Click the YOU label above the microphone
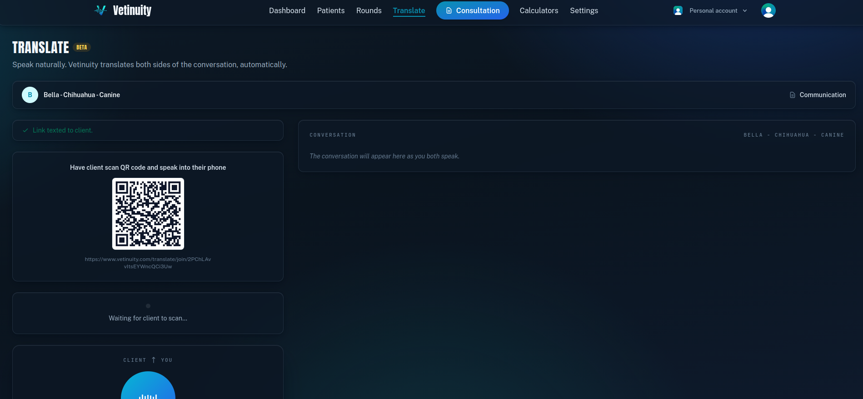This screenshot has width=863, height=399. [167, 360]
